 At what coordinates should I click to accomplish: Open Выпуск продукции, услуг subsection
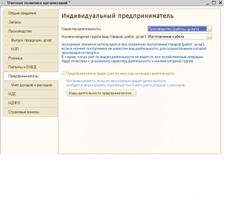coord(31,40)
